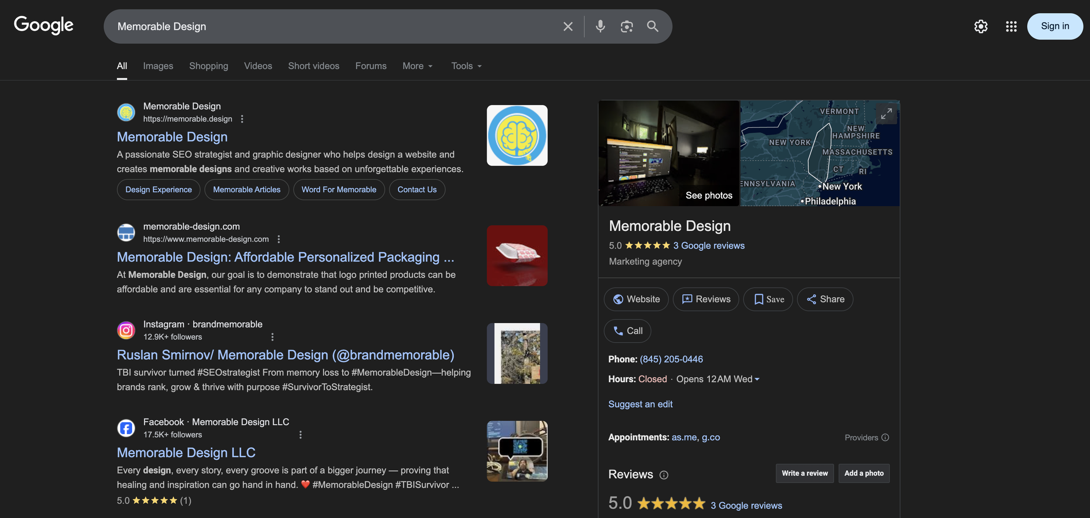The image size is (1090, 518).
Task: Click the info icon next to Reviews
Action: pyautogui.click(x=664, y=475)
